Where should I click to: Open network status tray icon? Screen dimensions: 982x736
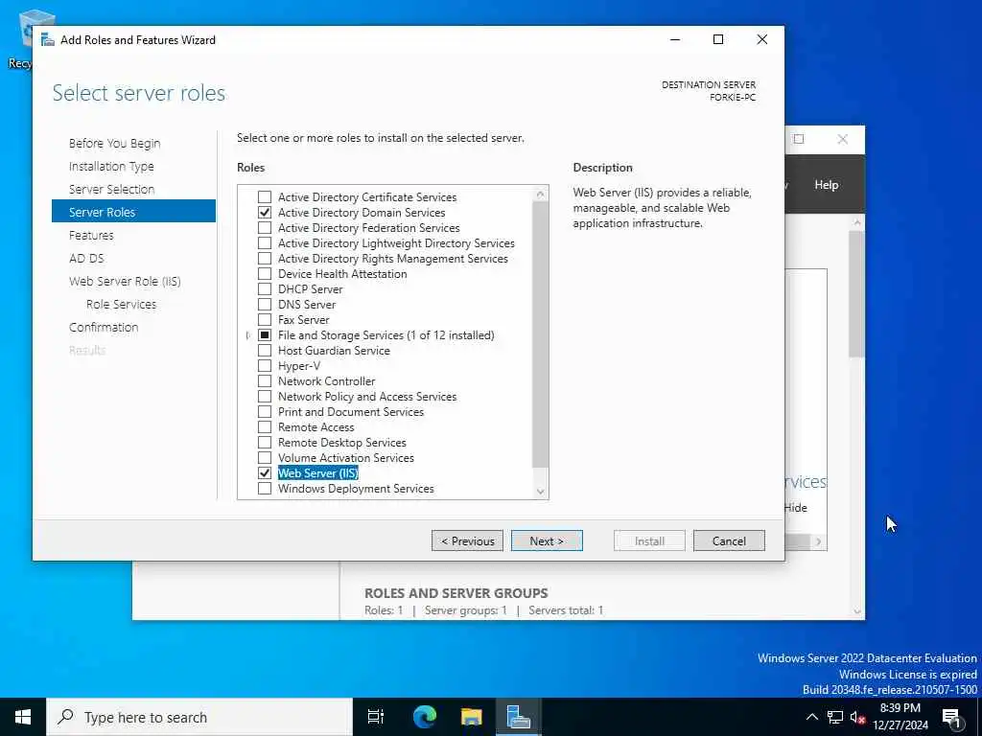[835, 718]
